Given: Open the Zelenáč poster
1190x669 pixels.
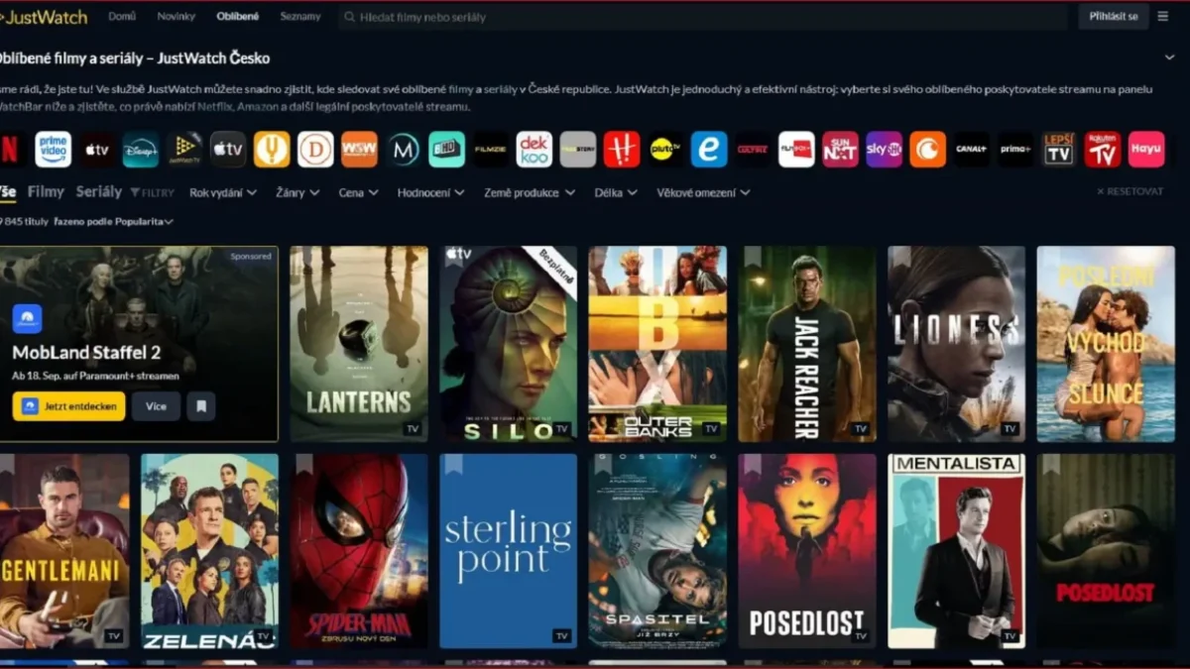Looking at the screenshot, I should pyautogui.click(x=209, y=551).
